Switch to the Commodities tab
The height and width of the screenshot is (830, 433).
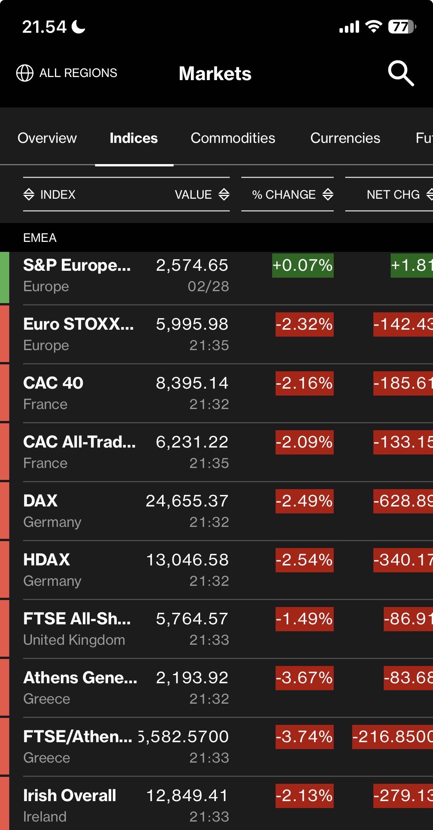(x=233, y=138)
